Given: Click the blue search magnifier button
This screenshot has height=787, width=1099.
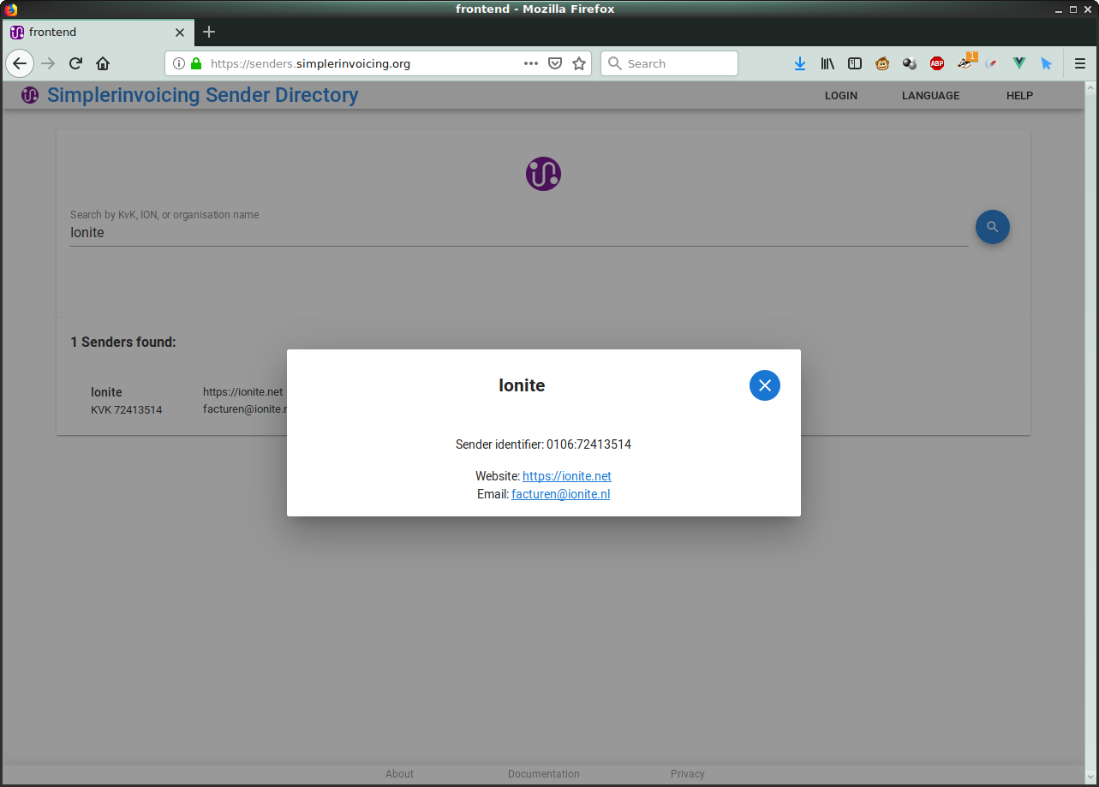Looking at the screenshot, I should click(992, 227).
